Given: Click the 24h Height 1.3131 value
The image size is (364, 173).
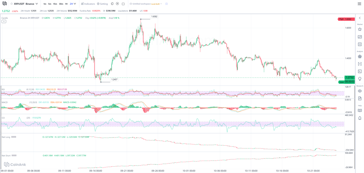Looking at the screenshot, I should coord(34,11).
